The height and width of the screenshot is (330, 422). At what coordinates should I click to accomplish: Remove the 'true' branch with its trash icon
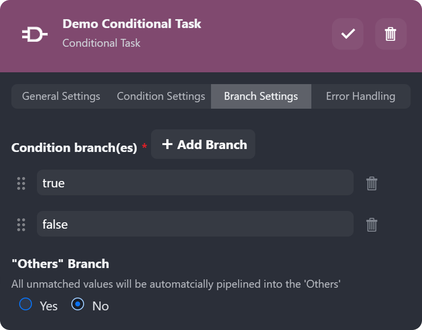(x=372, y=183)
